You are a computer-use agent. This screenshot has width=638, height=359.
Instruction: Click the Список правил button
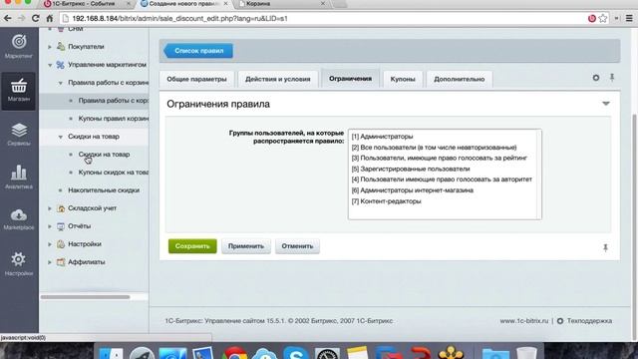point(198,51)
